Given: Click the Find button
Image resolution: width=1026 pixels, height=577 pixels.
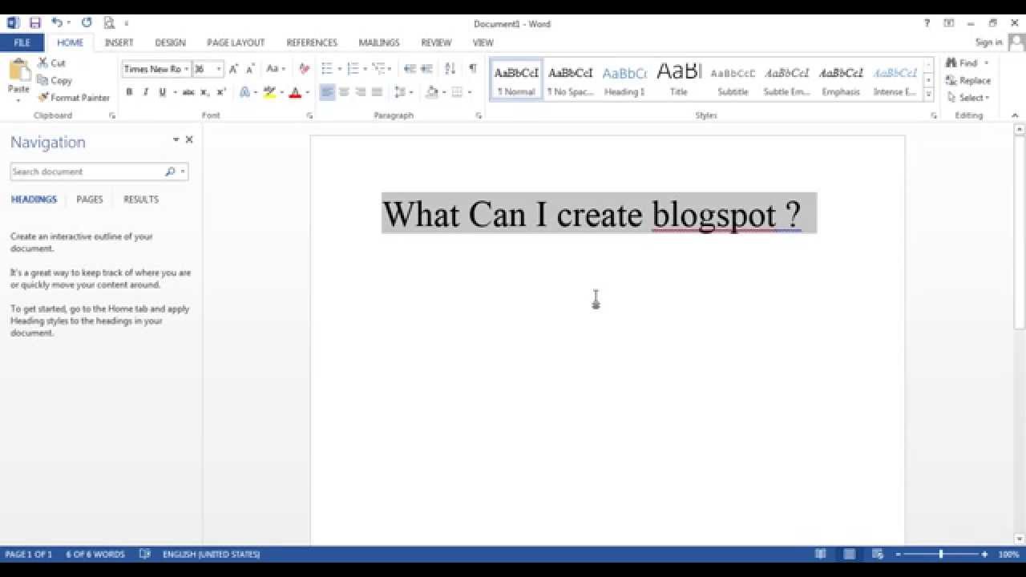Looking at the screenshot, I should tap(962, 63).
